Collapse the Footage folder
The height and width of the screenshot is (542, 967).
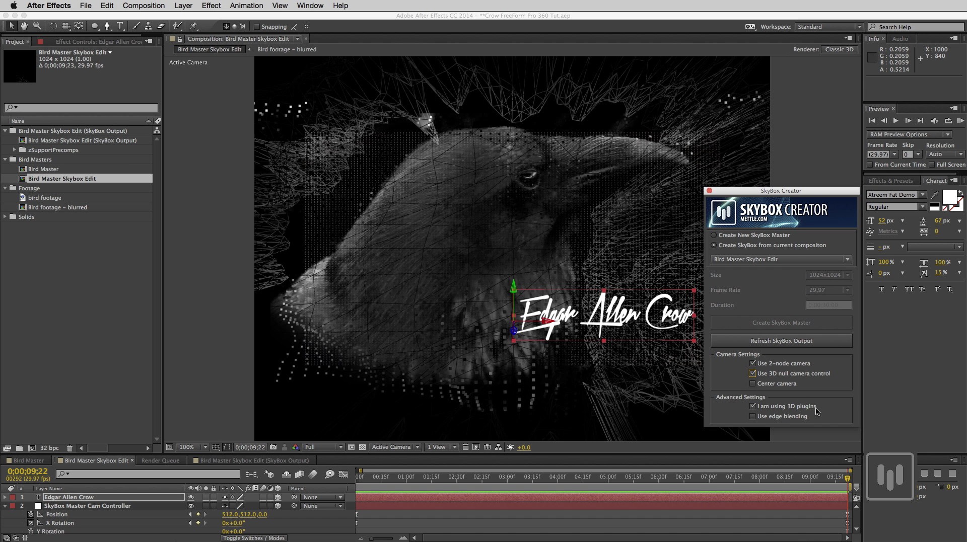pos(6,188)
